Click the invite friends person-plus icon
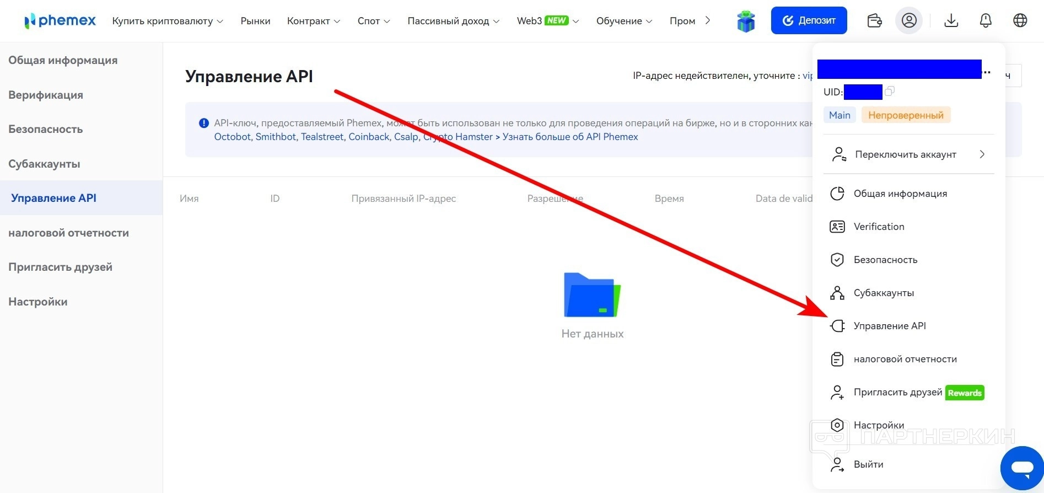 (837, 392)
